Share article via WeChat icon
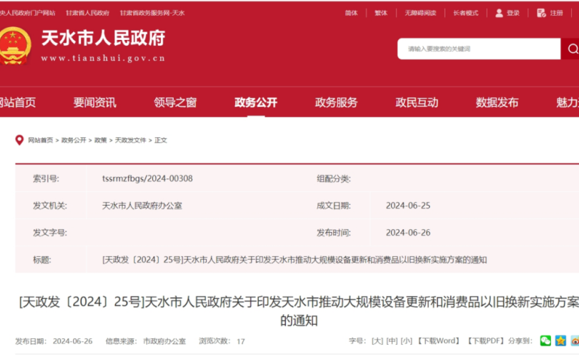 pos(545,341)
